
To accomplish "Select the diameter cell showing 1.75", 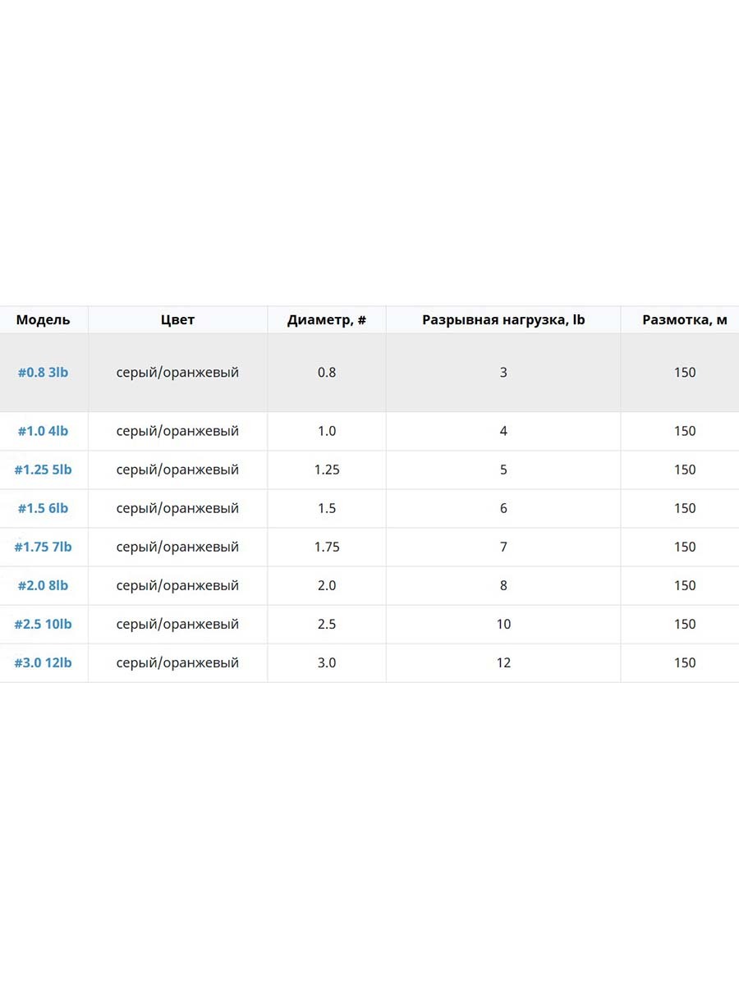I will (327, 547).
